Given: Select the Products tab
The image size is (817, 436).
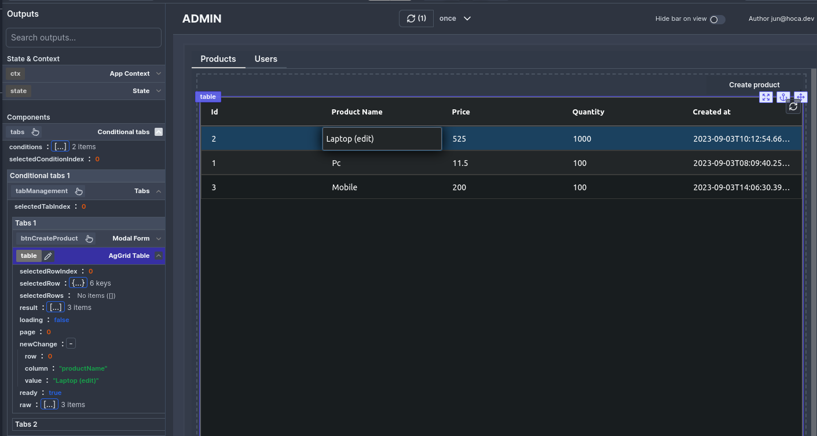Looking at the screenshot, I should (x=218, y=59).
